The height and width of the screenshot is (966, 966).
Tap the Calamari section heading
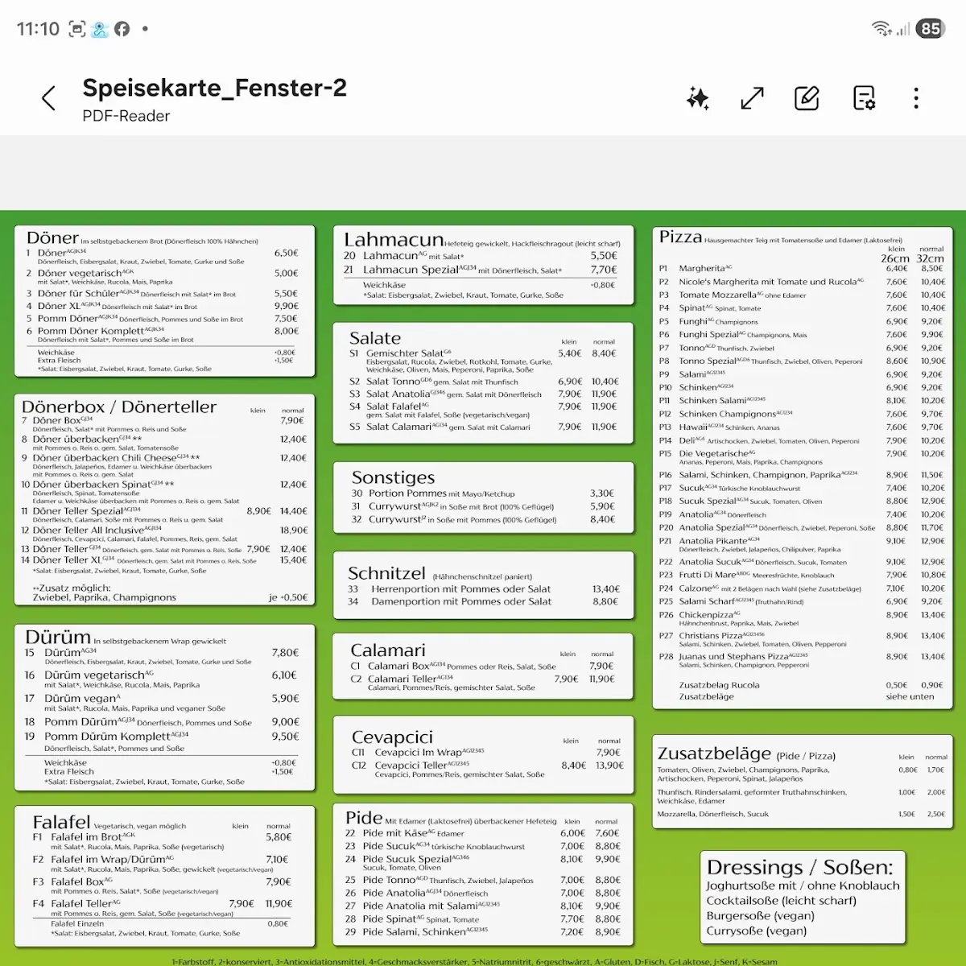(387, 650)
